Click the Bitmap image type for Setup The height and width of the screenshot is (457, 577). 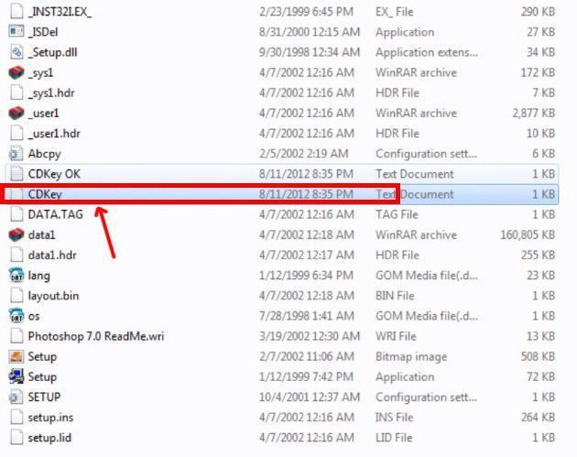tap(411, 356)
